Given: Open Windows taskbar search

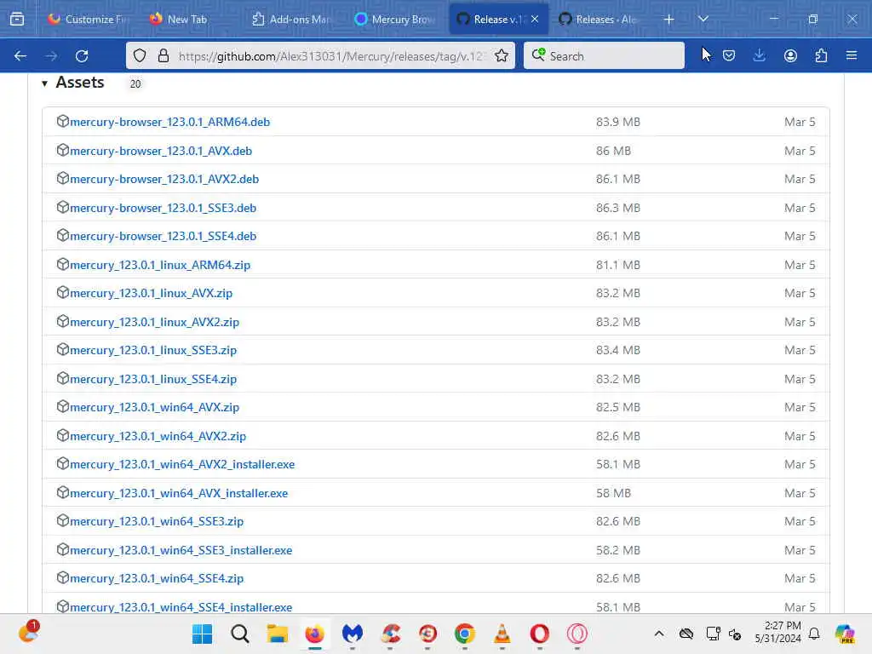Looking at the screenshot, I should click(x=239, y=634).
